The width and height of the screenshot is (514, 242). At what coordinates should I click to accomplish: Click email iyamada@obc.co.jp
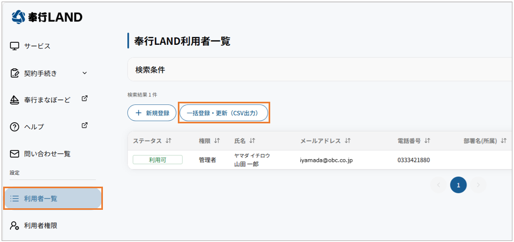click(x=326, y=160)
